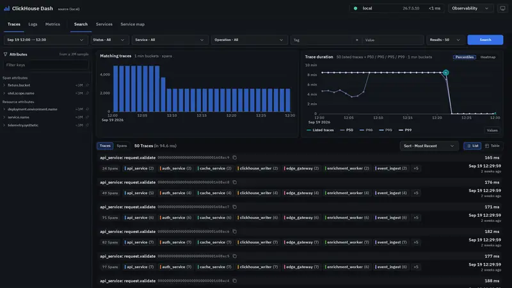512x288 pixels.
Task: Select the Traces results tab above list
Action: pos(105,146)
